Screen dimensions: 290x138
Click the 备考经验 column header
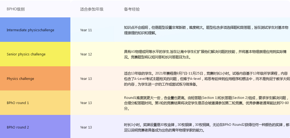pos(132,9)
